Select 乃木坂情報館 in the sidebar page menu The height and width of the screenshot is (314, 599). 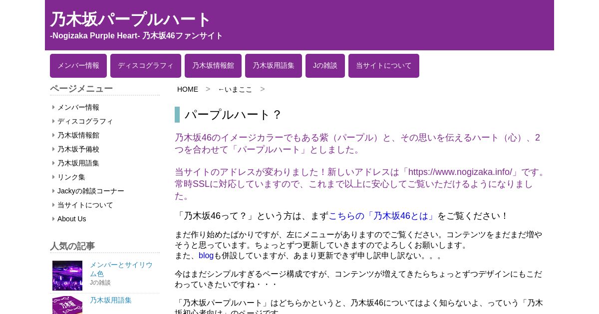[78, 135]
